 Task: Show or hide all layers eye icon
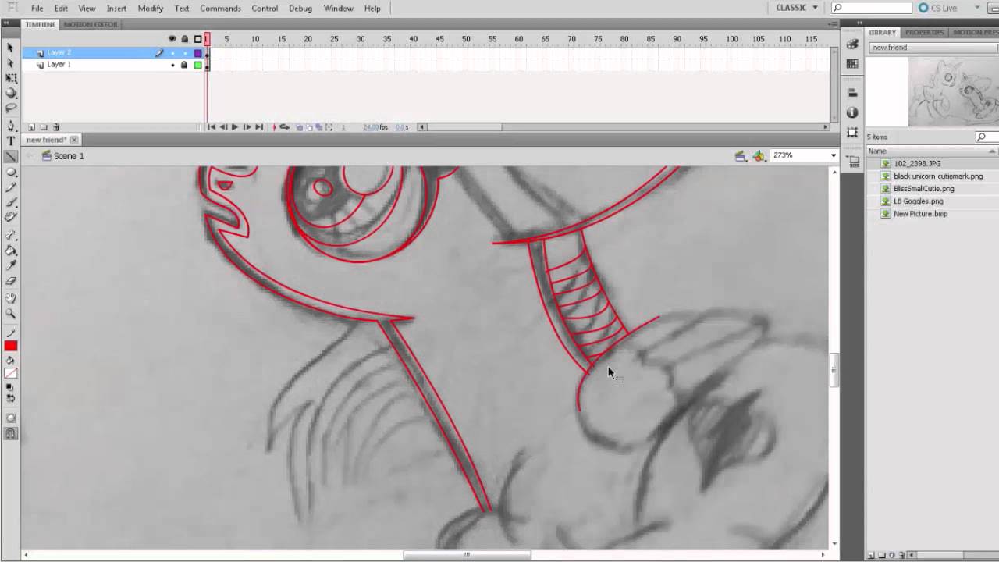coord(172,39)
